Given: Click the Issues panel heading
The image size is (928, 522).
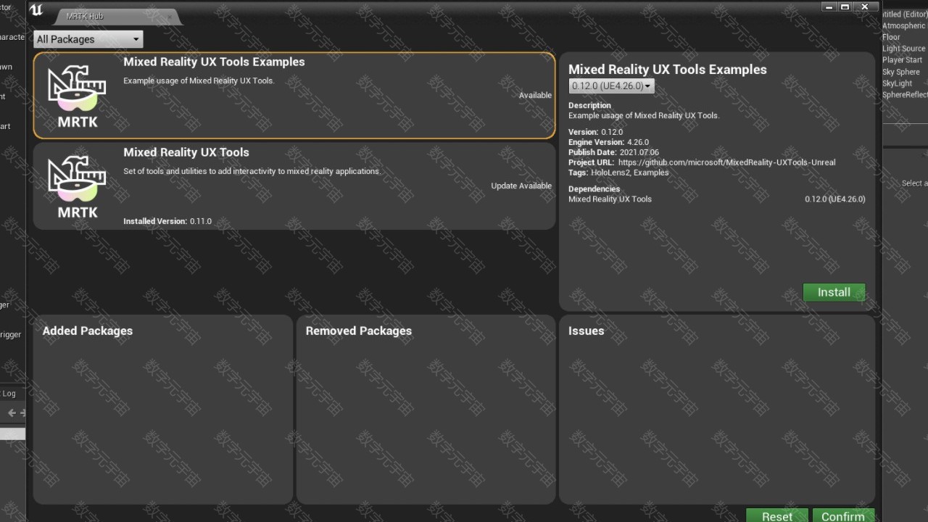Looking at the screenshot, I should [586, 331].
